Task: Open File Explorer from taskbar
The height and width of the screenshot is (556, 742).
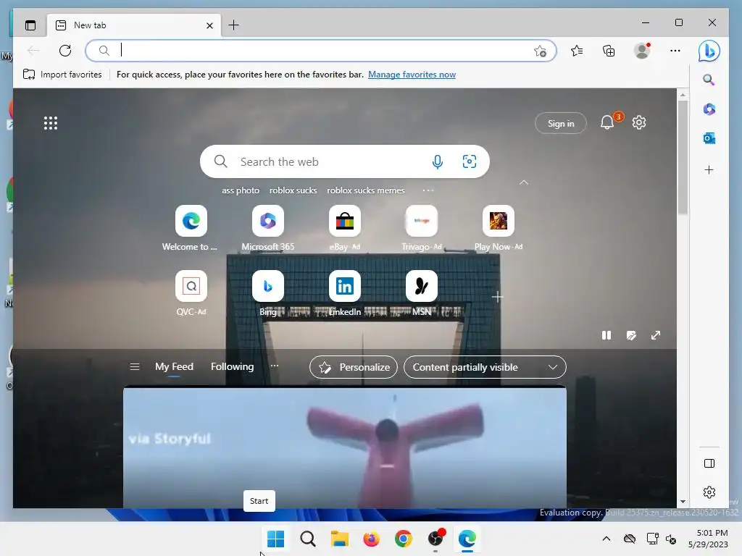Action: pos(339,539)
